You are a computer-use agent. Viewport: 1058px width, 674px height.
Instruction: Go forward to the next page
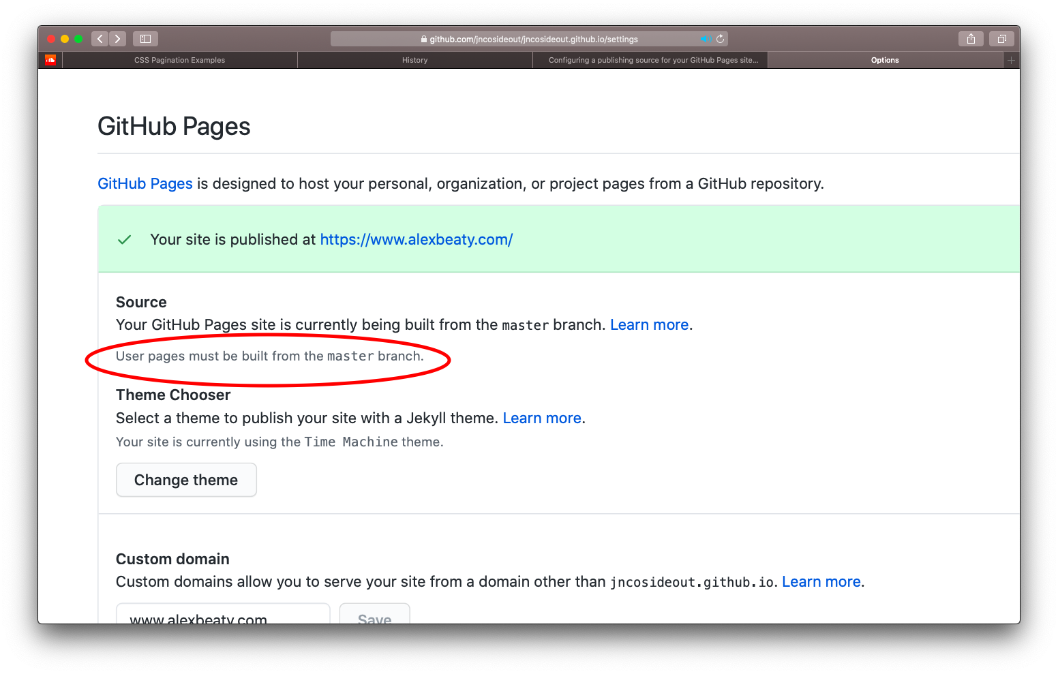(x=118, y=39)
